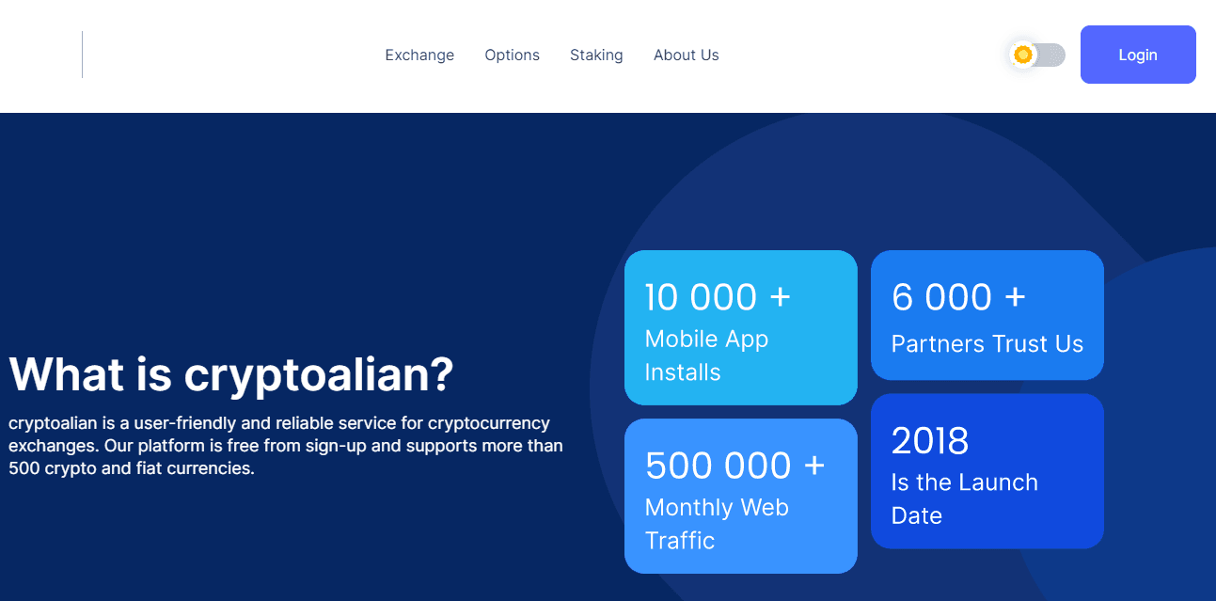Viewport: 1216px width, 601px height.
Task: Click the "2018" year text
Action: coord(929,441)
